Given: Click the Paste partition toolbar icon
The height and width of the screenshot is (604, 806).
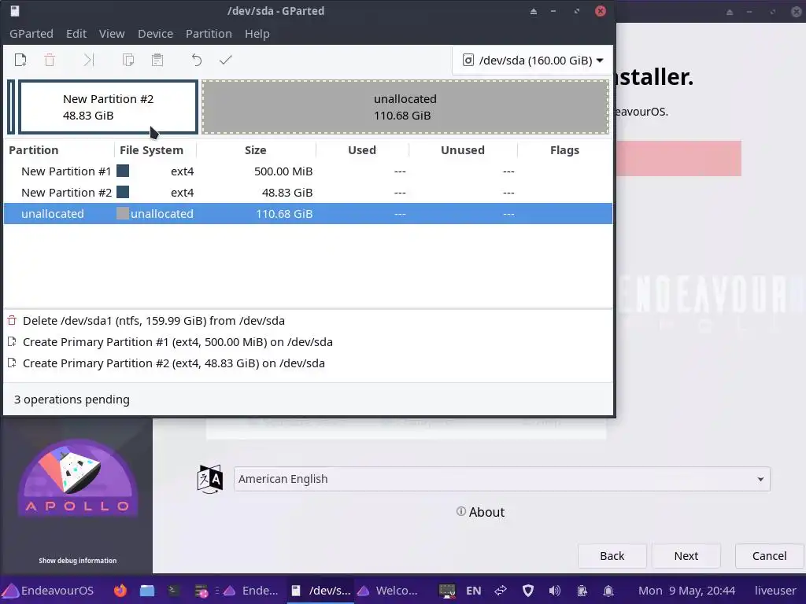Looking at the screenshot, I should [157, 60].
